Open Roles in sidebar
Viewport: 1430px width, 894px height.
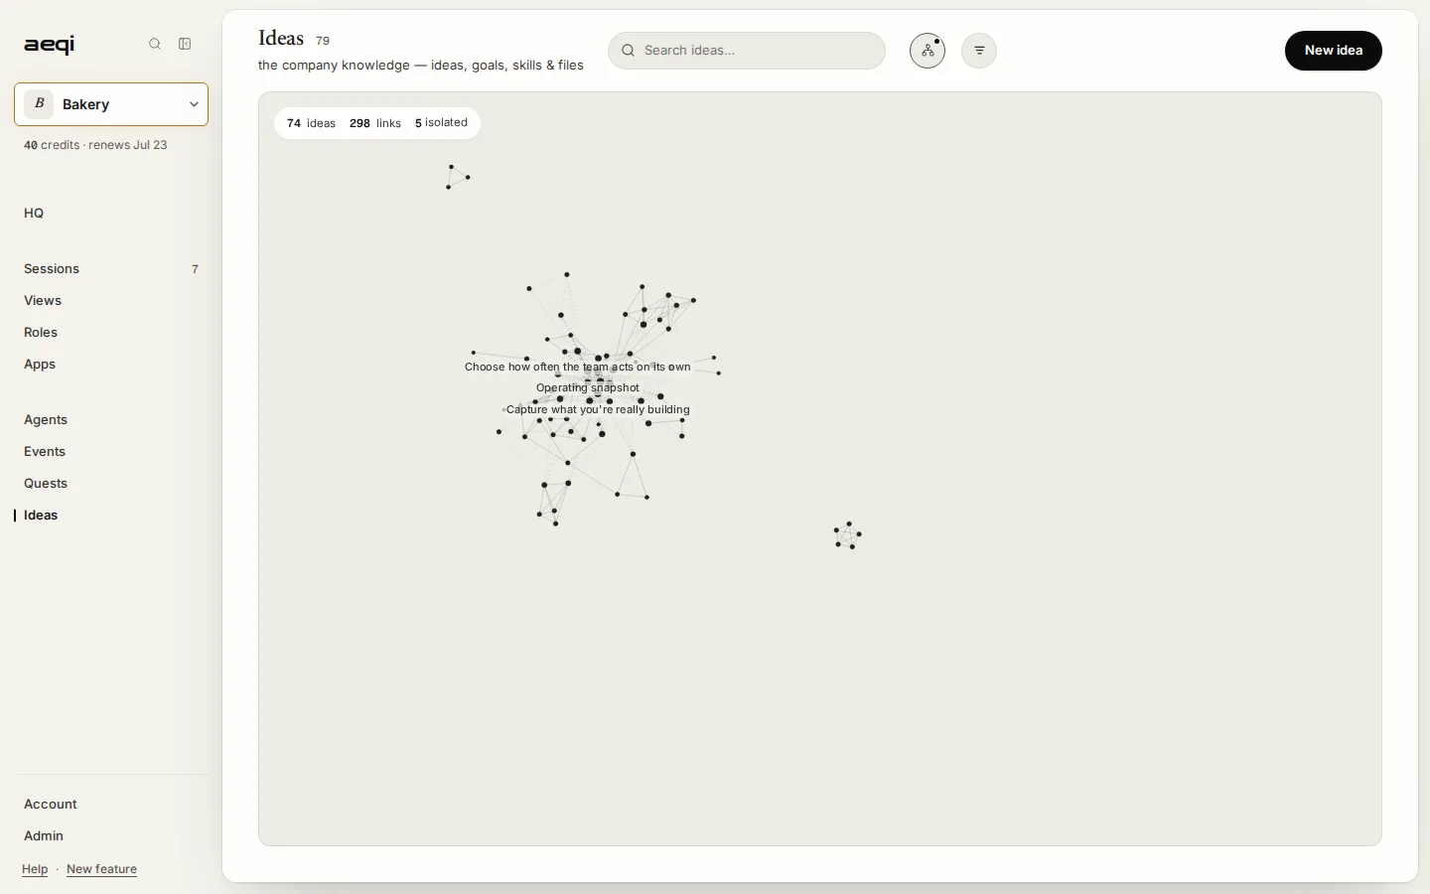coord(41,332)
